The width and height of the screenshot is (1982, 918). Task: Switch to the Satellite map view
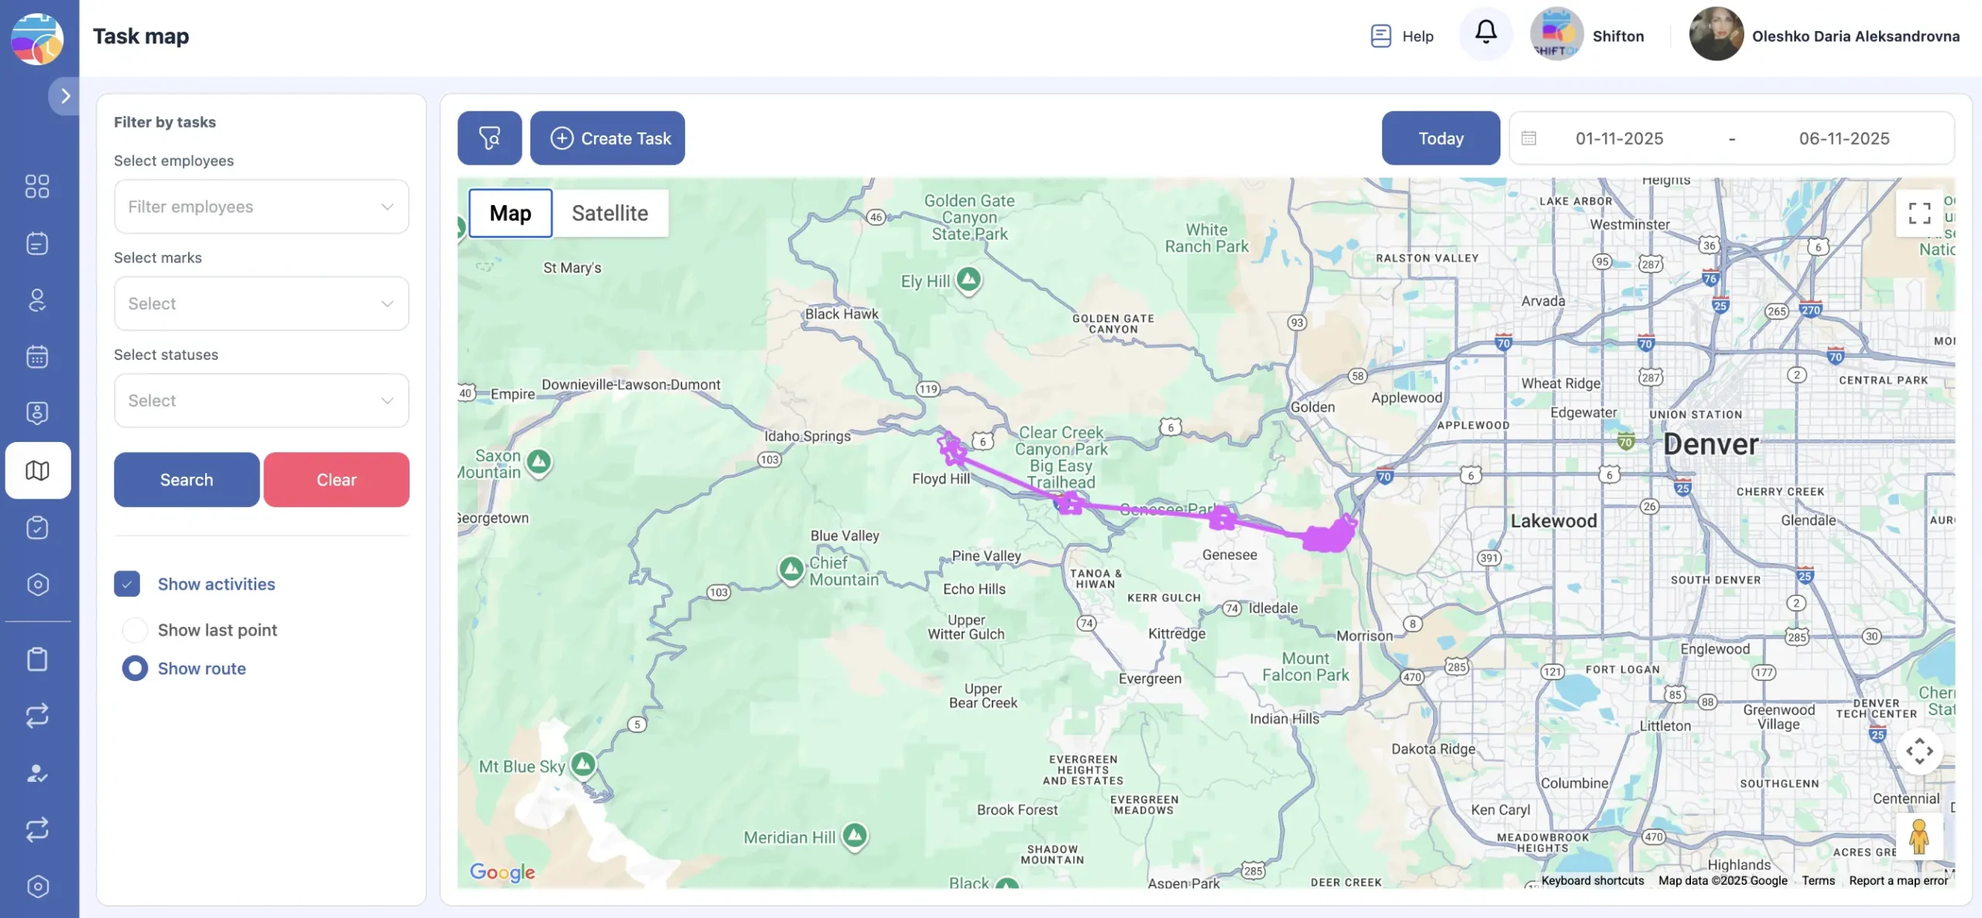(609, 213)
